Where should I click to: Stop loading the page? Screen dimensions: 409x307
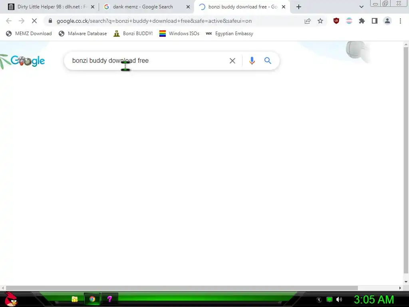point(34,21)
